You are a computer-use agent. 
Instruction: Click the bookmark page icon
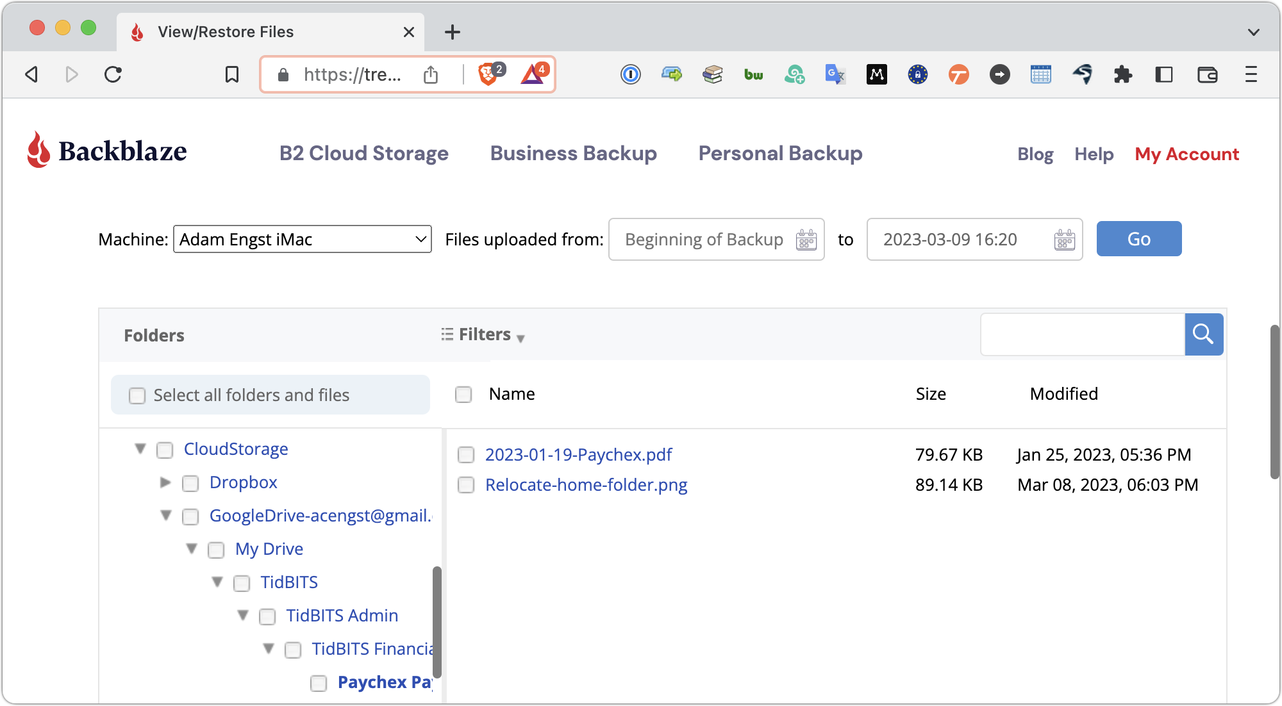232,74
